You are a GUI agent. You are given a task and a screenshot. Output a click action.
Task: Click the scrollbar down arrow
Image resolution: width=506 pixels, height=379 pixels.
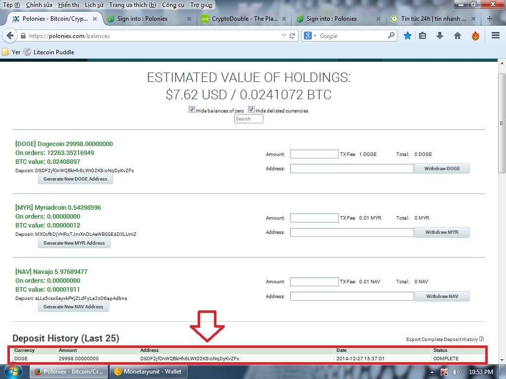(502, 360)
